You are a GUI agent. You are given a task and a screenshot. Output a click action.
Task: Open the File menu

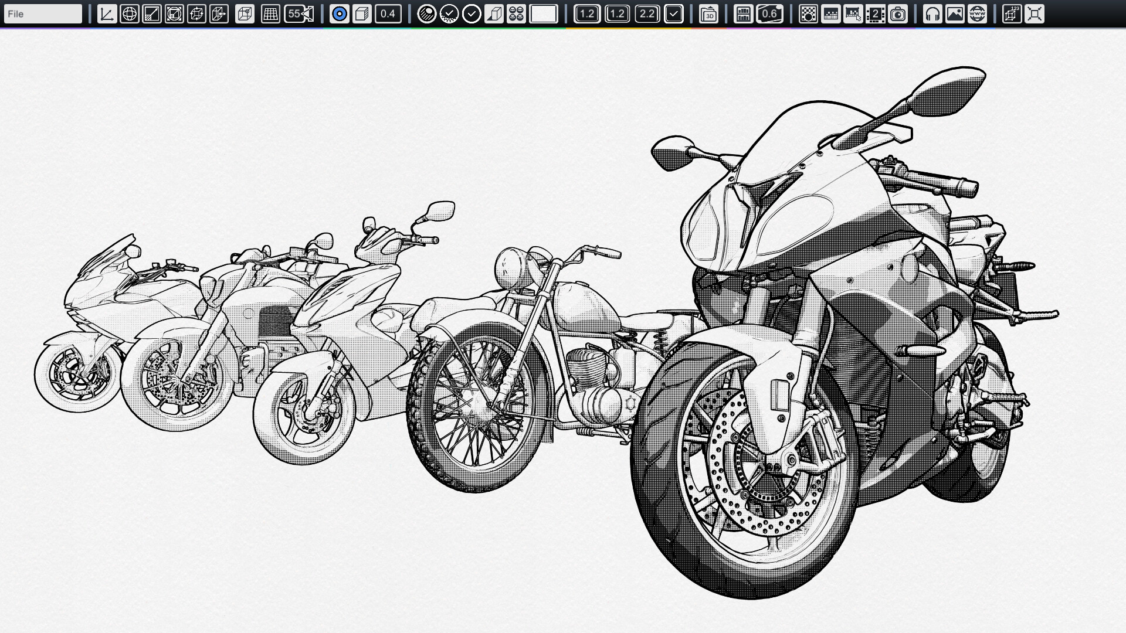point(42,12)
